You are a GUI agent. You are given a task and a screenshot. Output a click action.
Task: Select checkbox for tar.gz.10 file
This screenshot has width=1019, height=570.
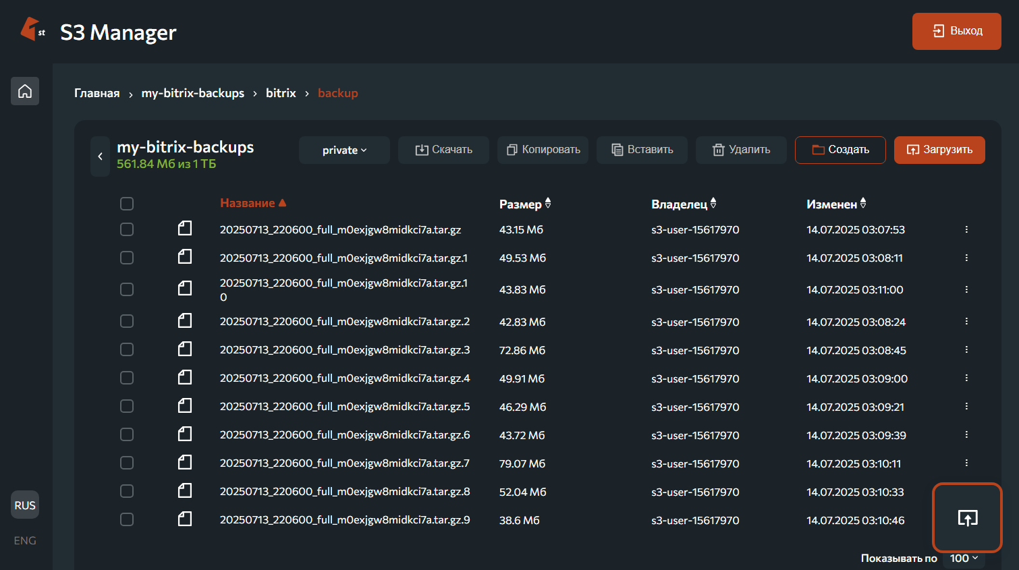click(x=127, y=289)
